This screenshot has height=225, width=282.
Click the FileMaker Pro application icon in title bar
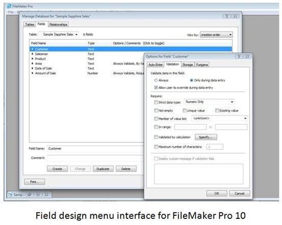pos(9,6)
